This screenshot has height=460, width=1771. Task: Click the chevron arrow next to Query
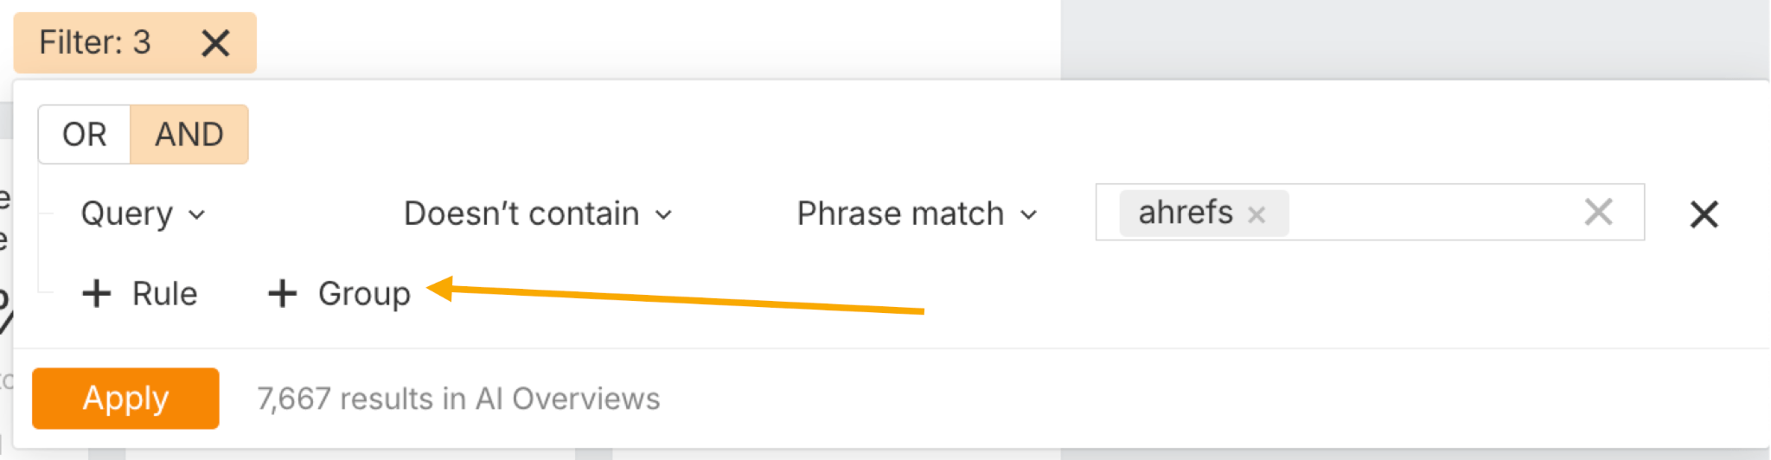(197, 214)
